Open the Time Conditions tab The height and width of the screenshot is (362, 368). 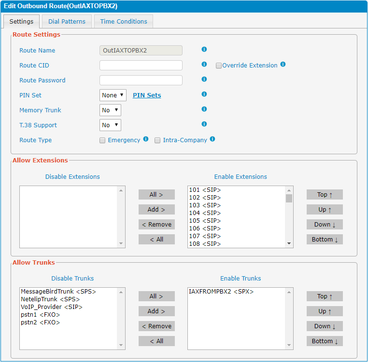coord(124,21)
